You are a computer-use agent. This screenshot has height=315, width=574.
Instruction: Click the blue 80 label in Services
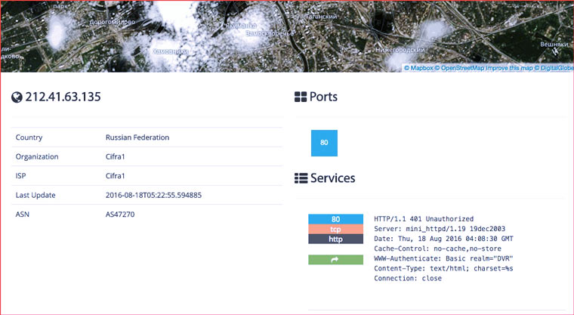pos(335,219)
